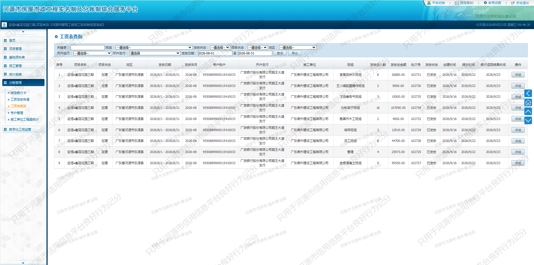Screen dimensions: 534x265
Task: Open the 专户管理 submenu item
Action: [17, 113]
